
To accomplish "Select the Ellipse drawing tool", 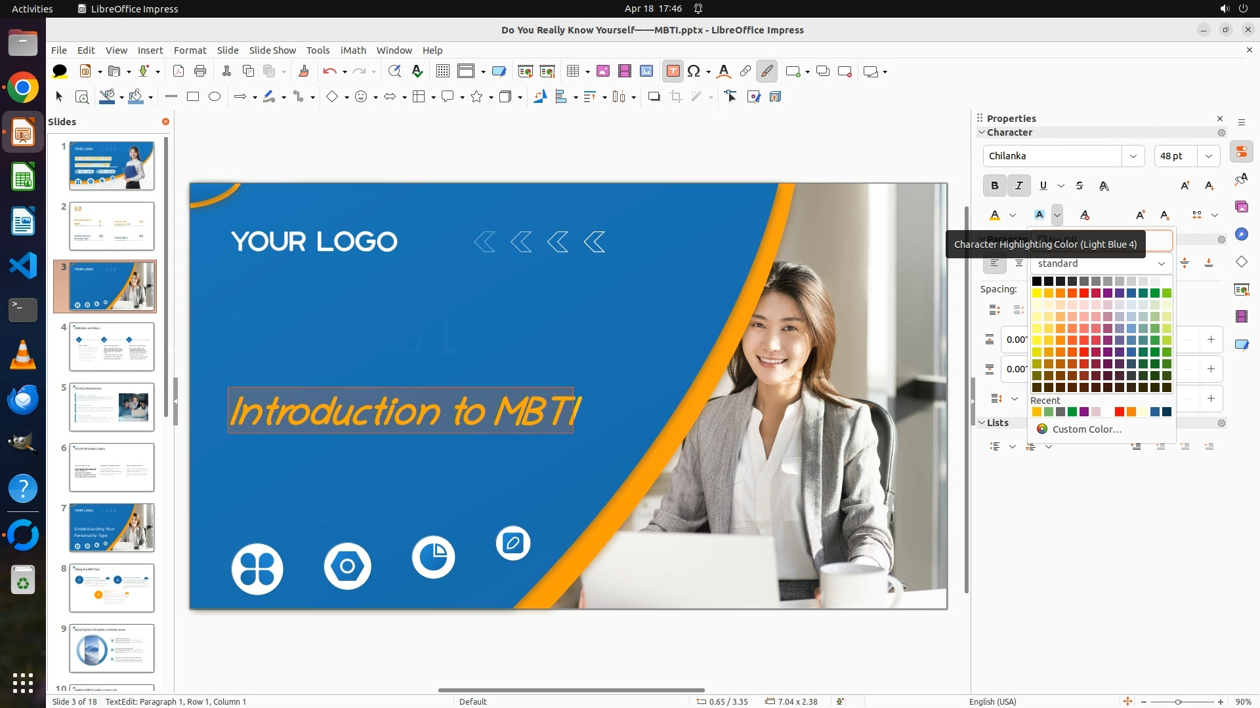I will 215,96.
